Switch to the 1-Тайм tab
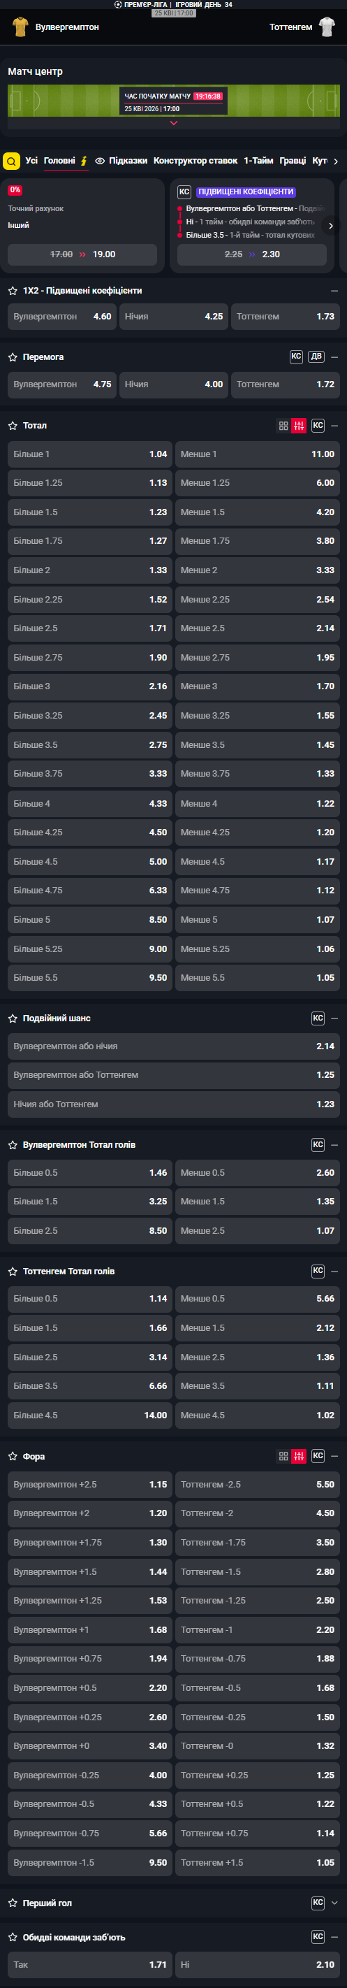This screenshot has width=347, height=1988. (258, 161)
